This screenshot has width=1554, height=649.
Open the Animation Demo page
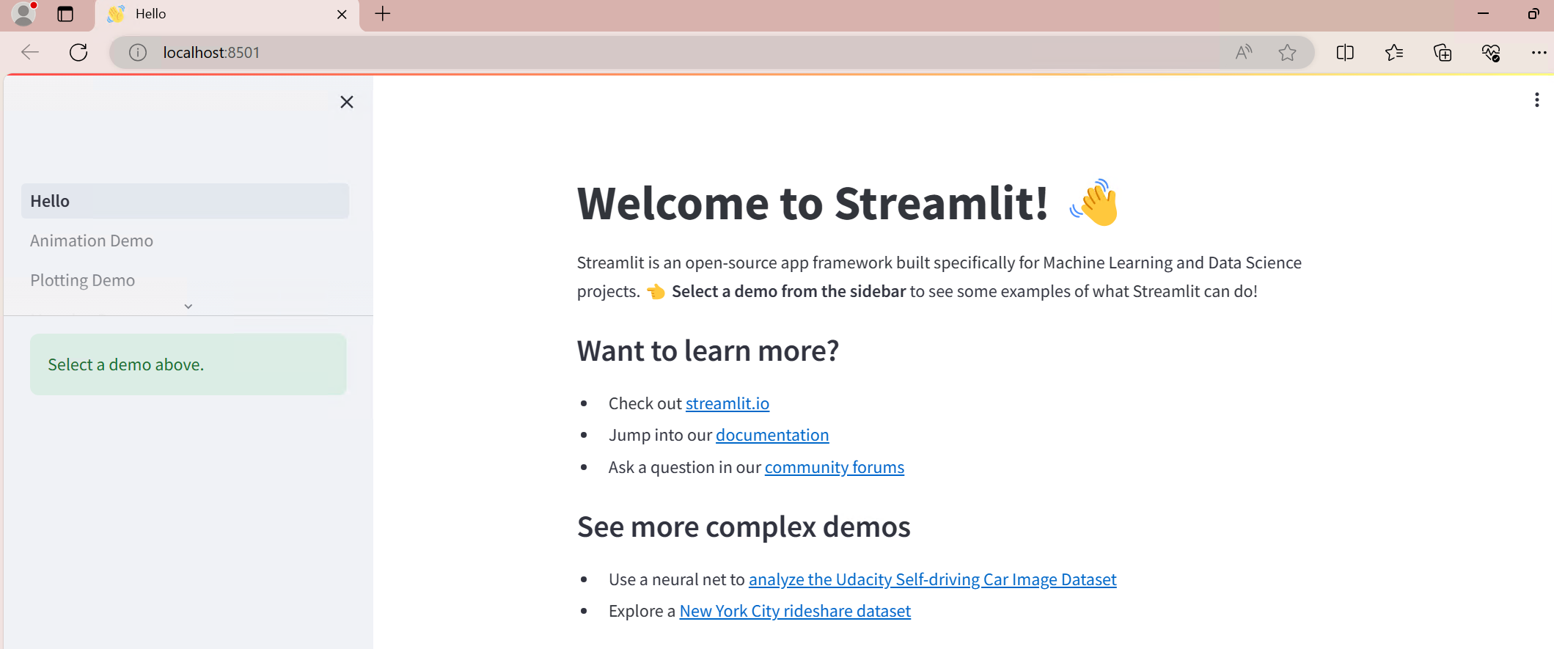pos(92,241)
